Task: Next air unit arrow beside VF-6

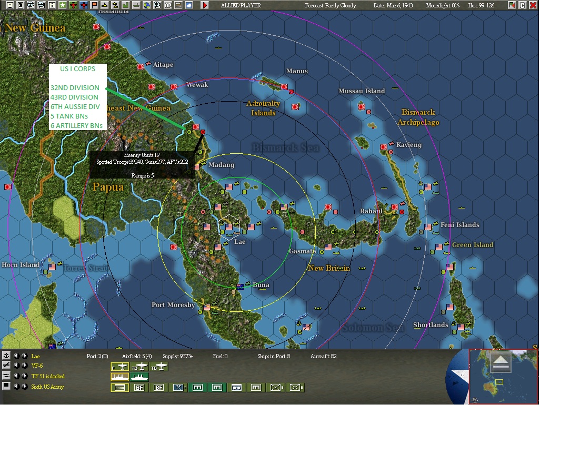Action: coord(24,366)
